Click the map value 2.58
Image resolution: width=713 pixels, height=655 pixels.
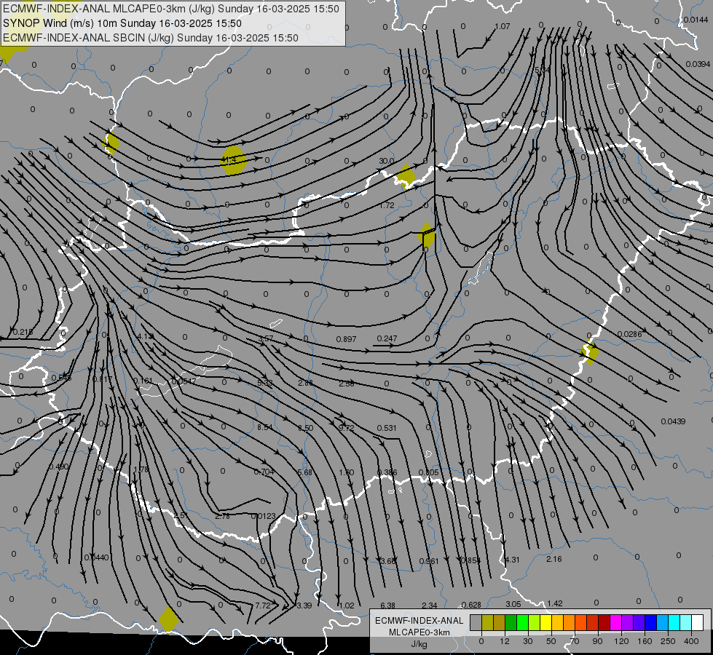[x=346, y=384]
